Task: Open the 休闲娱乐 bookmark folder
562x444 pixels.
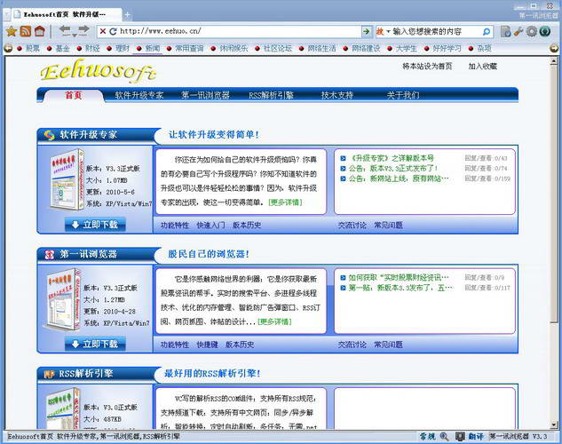Action: [229, 48]
